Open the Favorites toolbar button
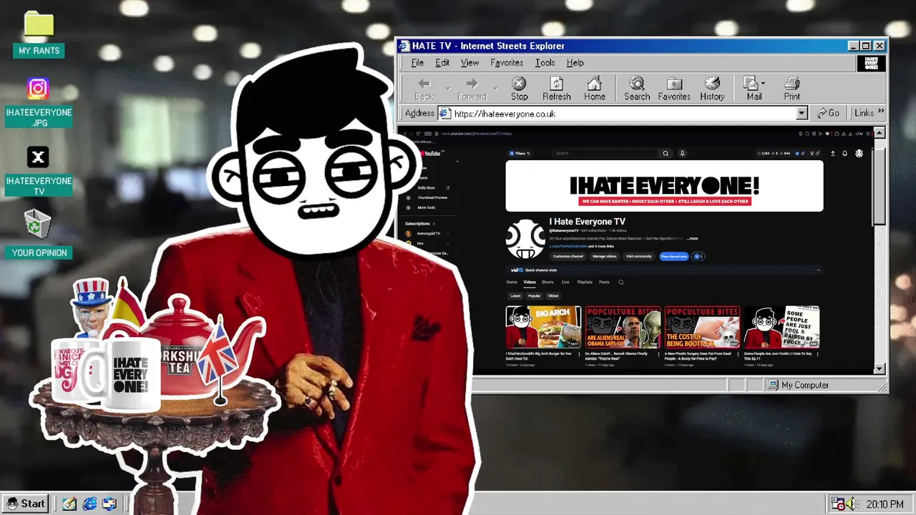 pos(674,89)
